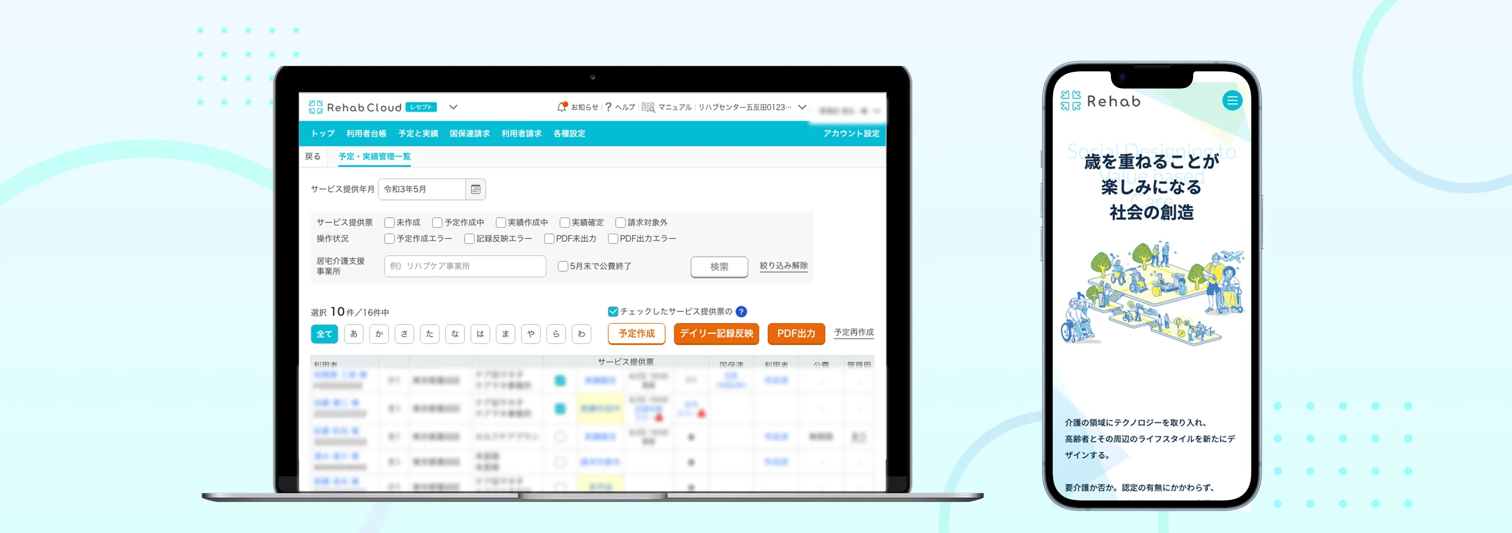Click the 居宅介護支援事業所 input field

(465, 266)
